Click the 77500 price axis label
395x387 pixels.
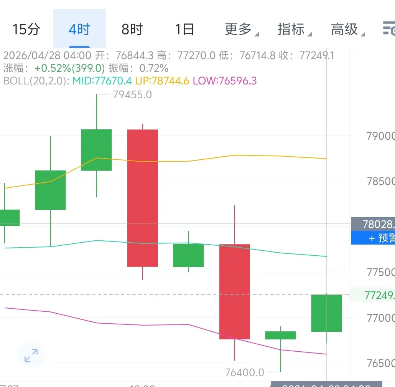(381, 273)
